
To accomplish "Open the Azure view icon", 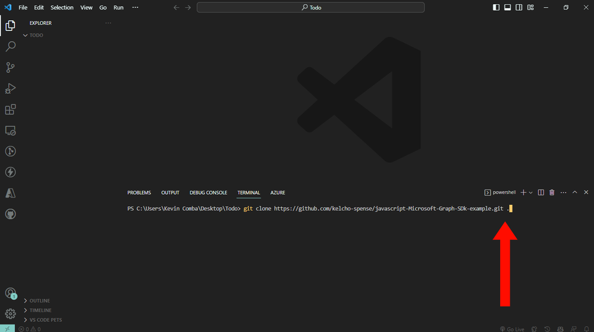I will [x=10, y=193].
